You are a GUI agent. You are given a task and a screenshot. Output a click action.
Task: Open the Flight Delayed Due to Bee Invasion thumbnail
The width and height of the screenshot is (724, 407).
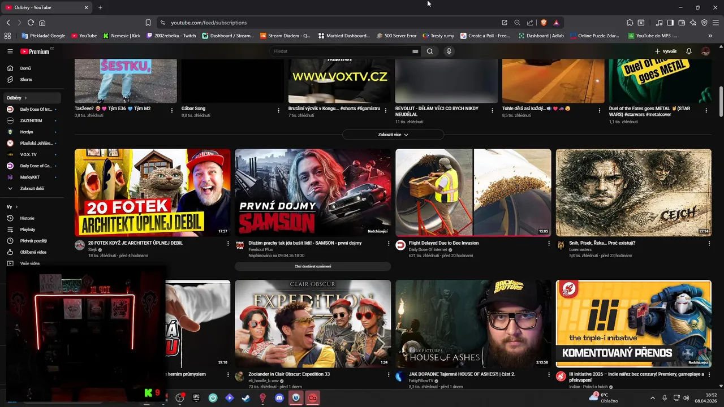(473, 192)
